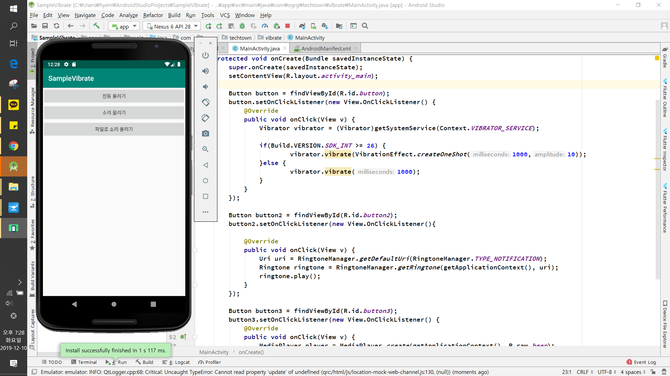Click the 진동 울리기 button in emulator

pyautogui.click(x=114, y=96)
